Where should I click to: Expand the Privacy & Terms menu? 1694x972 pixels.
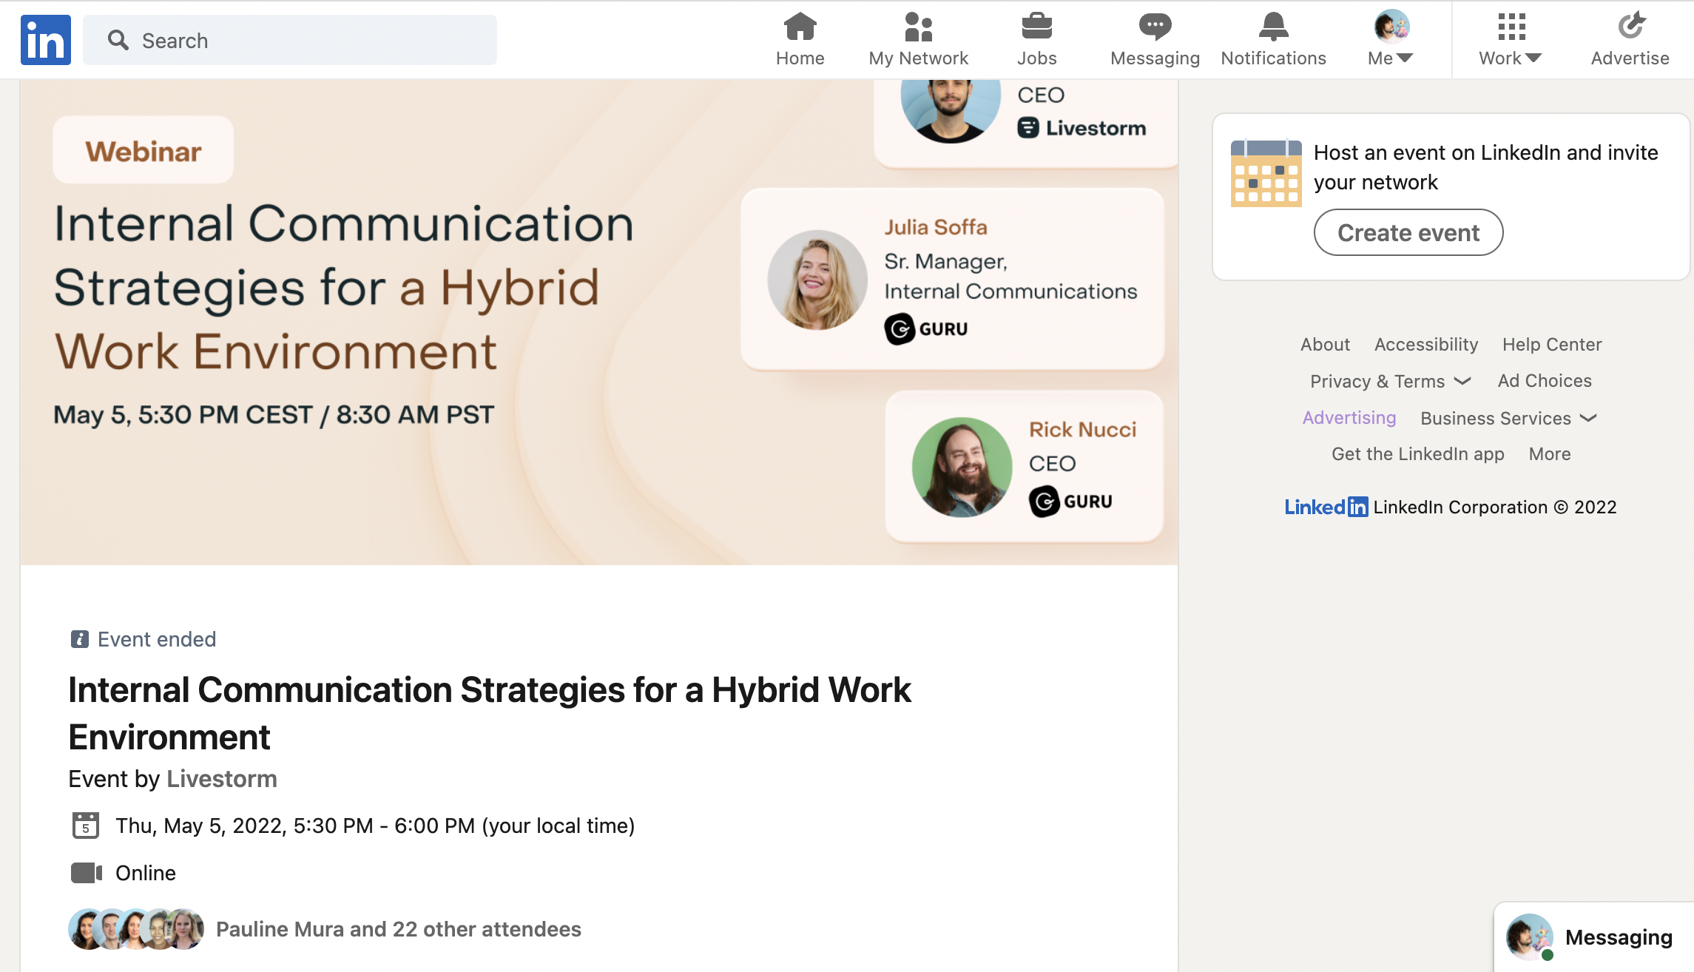tap(1390, 381)
